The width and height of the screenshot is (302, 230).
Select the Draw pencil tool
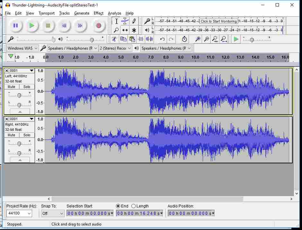tap(134, 21)
